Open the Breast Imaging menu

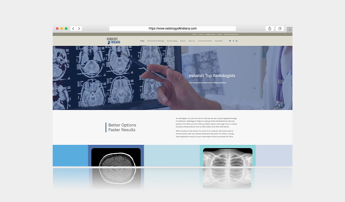[172, 41]
